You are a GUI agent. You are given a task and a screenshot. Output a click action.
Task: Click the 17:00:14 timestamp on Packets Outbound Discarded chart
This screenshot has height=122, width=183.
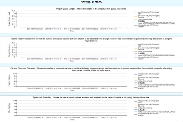108,88
